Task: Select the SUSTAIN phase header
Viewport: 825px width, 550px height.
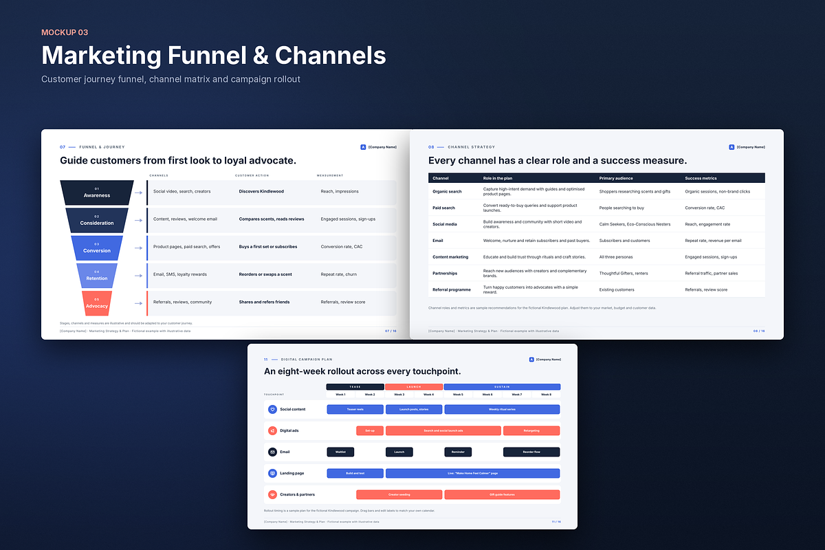Action: pos(502,386)
